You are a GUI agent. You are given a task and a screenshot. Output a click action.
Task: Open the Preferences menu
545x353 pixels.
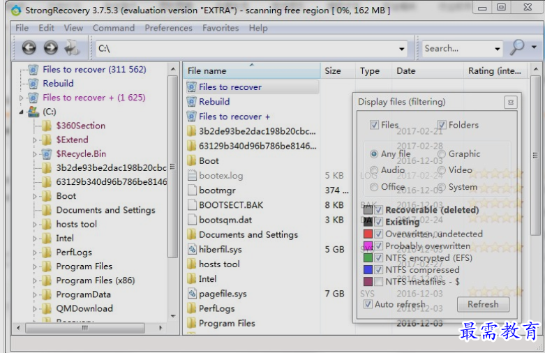coord(169,28)
